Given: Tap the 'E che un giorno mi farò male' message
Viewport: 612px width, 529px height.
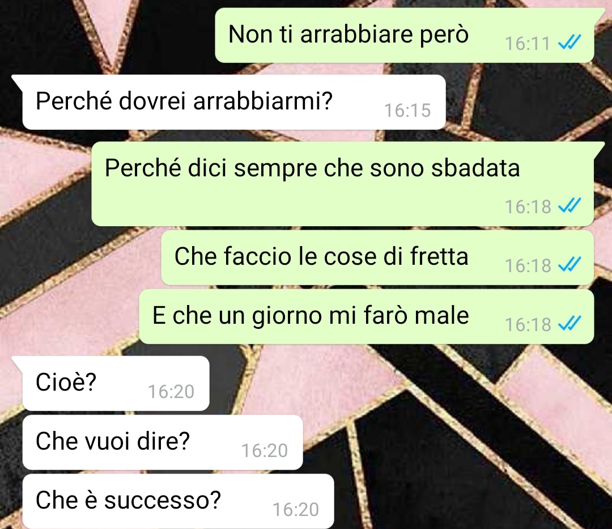Looking at the screenshot, I should 367,316.
